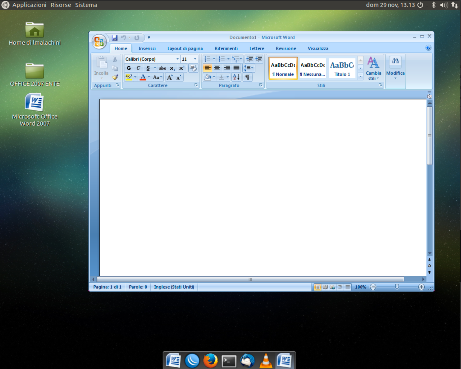Open the line spacing dropdown
Viewport: 461px width, 369px height.
click(249, 68)
